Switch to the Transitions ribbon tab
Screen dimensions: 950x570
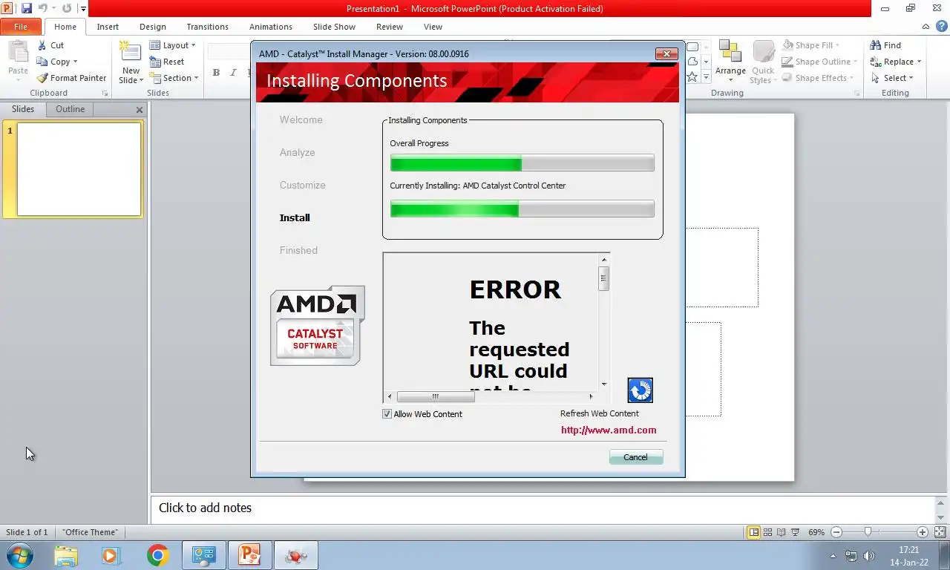click(x=207, y=27)
